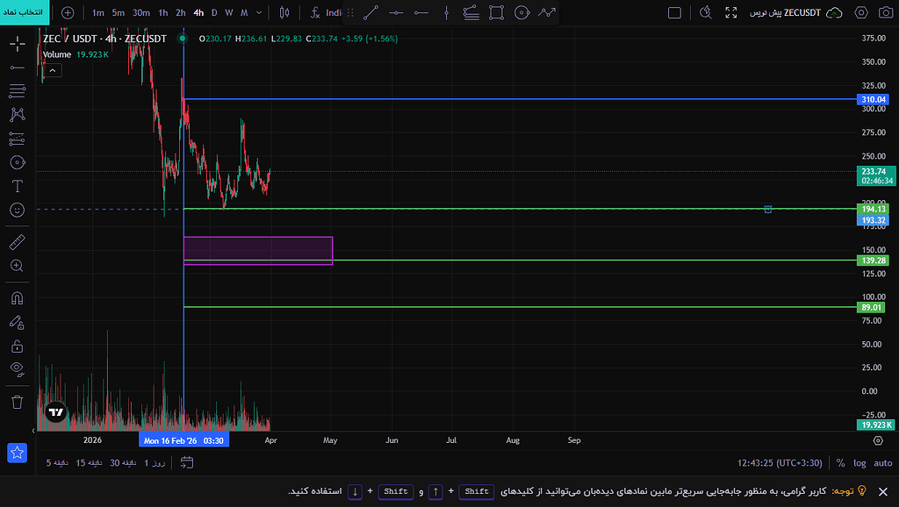Remove drawings with the trash icon

tap(18, 402)
